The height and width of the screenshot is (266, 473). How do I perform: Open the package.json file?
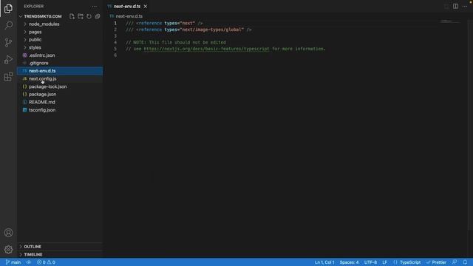point(60,95)
